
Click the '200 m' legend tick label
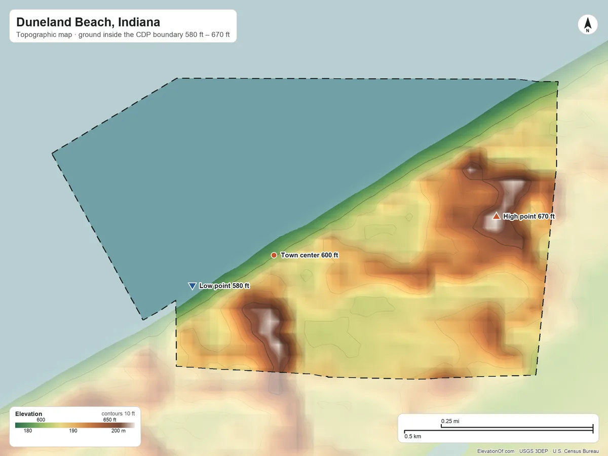pyautogui.click(x=119, y=431)
